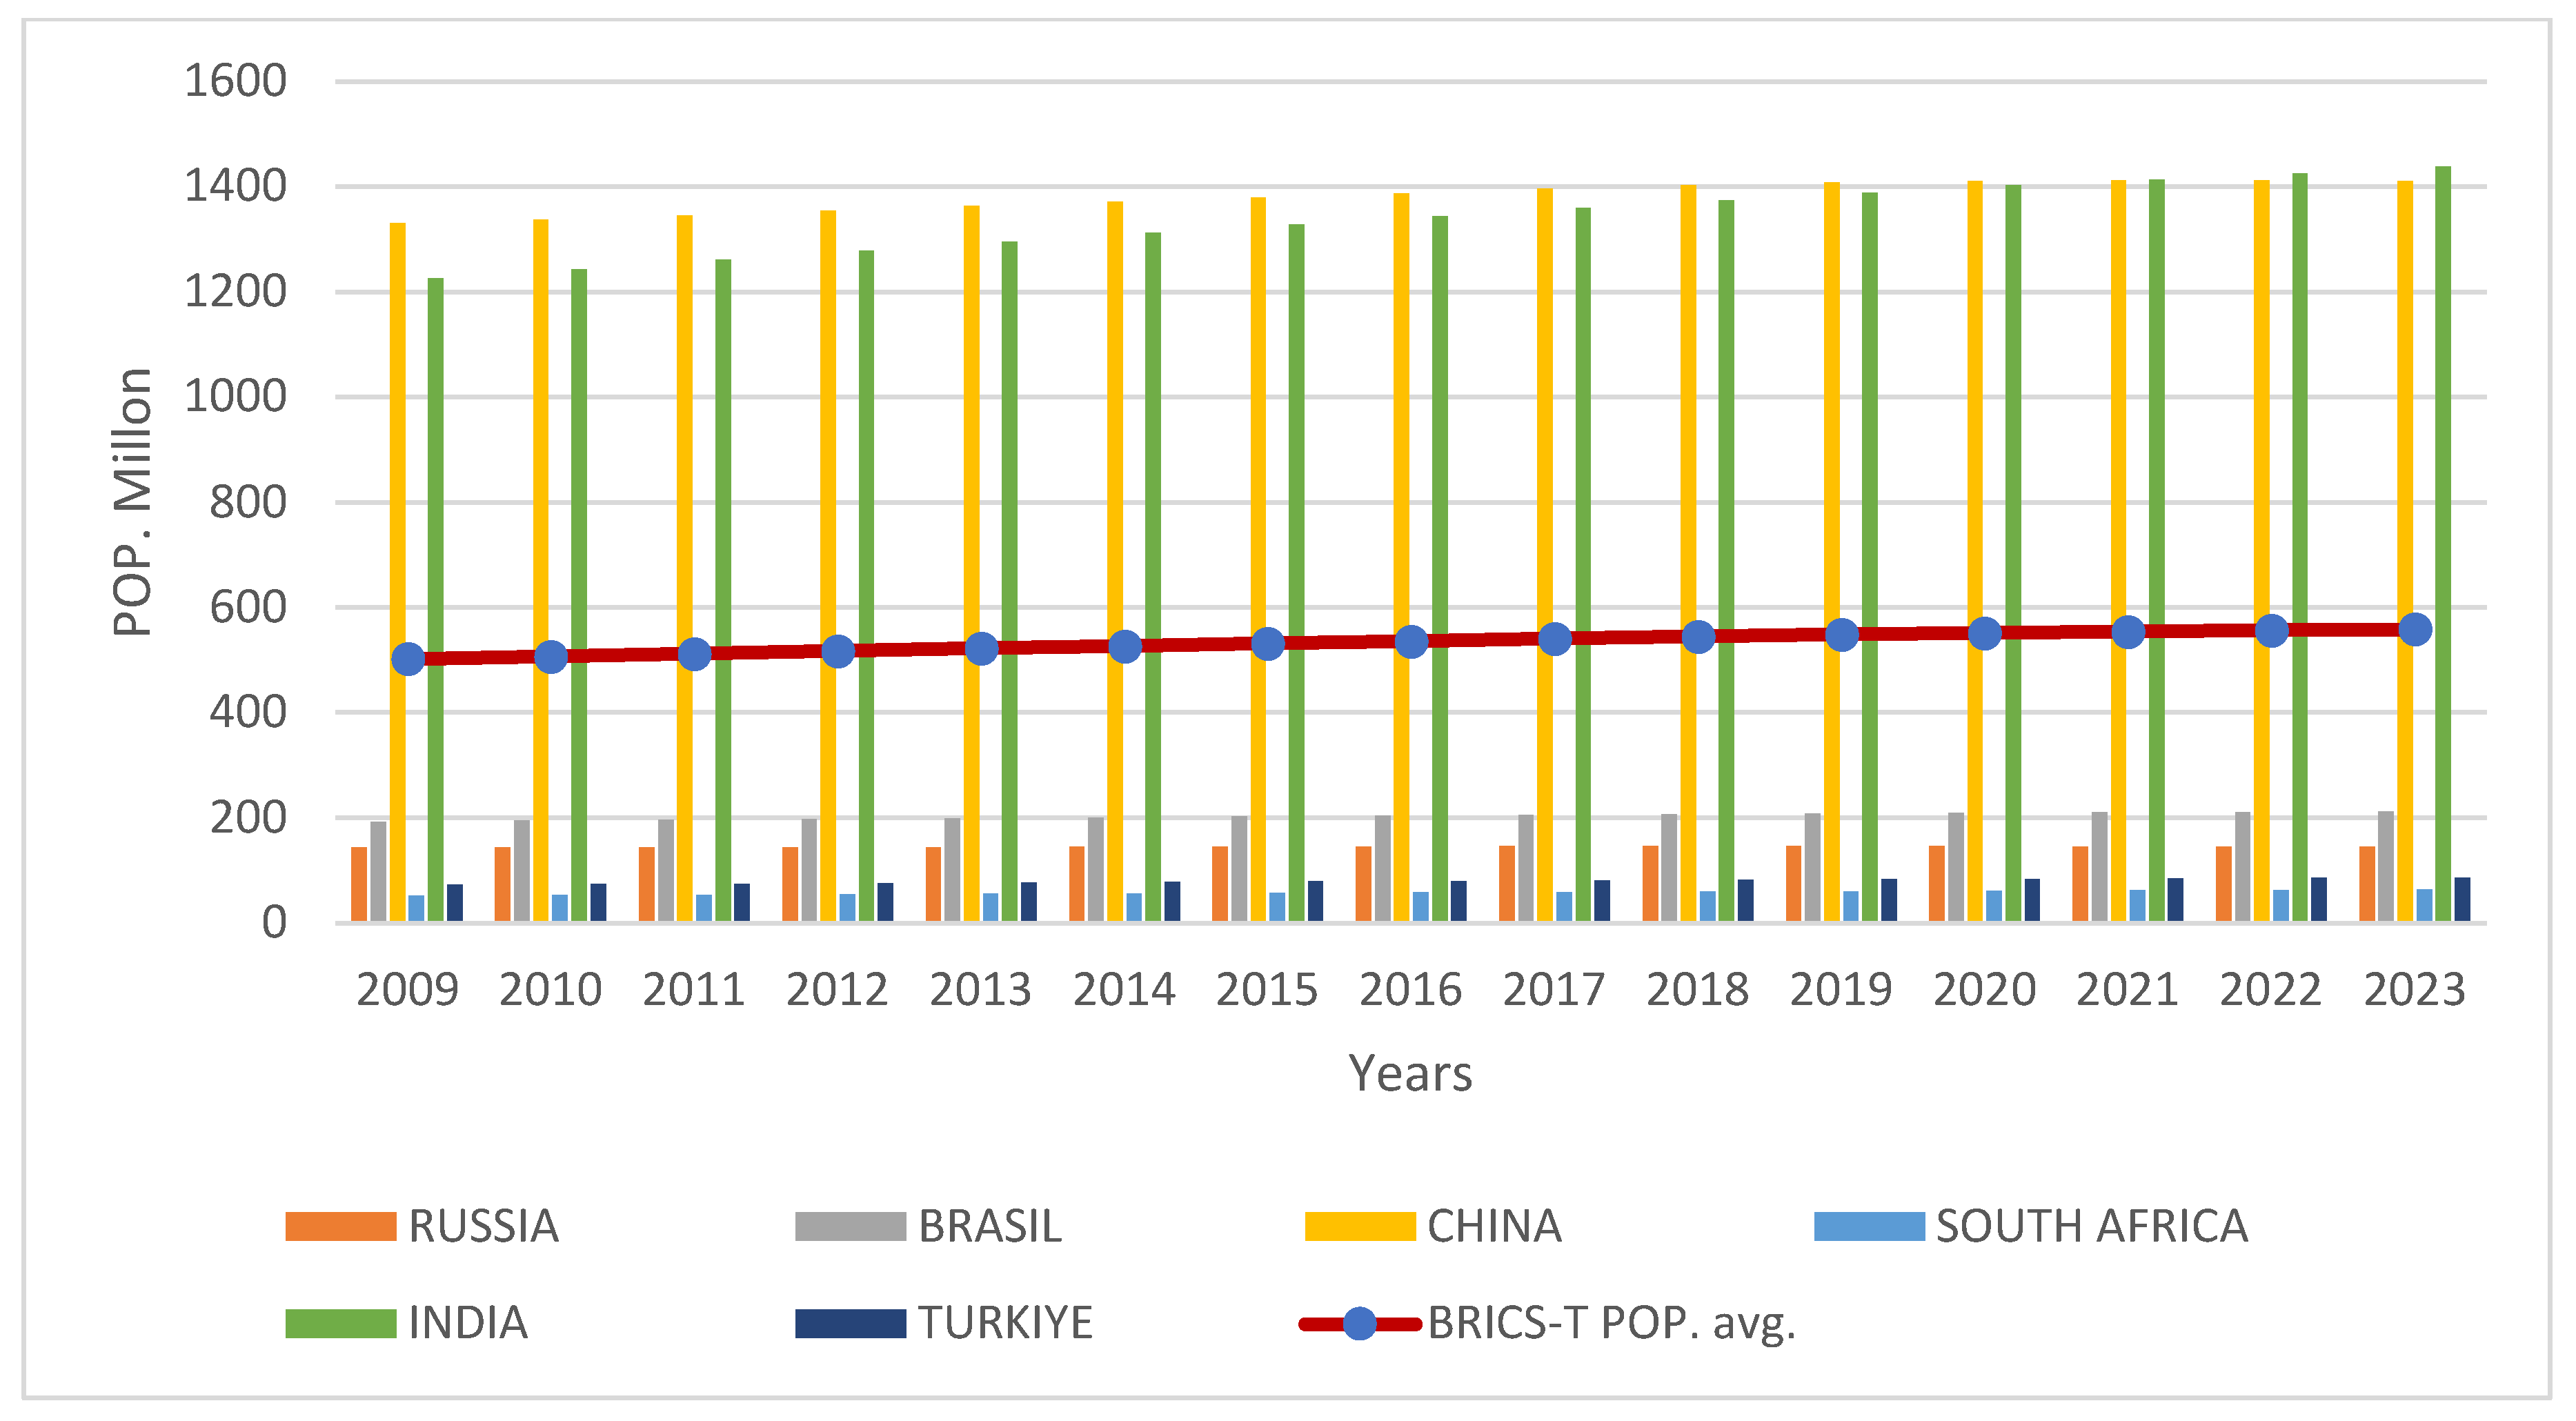
Task: Click the 2020 gray BRASIL bar
Action: point(1956,867)
